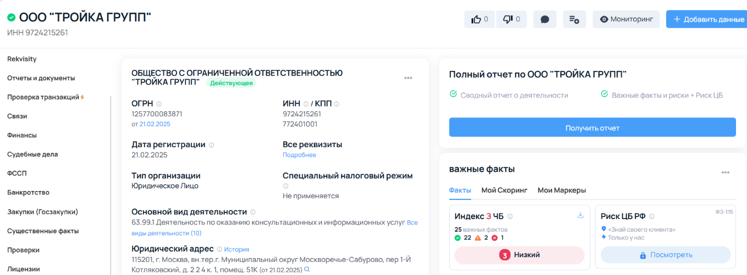
Task: Click the thumbs up like icon
Action: tap(476, 19)
